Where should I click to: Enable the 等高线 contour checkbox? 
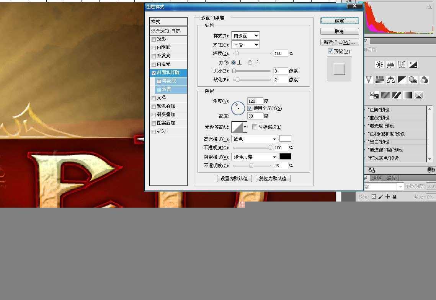pyautogui.click(x=159, y=81)
